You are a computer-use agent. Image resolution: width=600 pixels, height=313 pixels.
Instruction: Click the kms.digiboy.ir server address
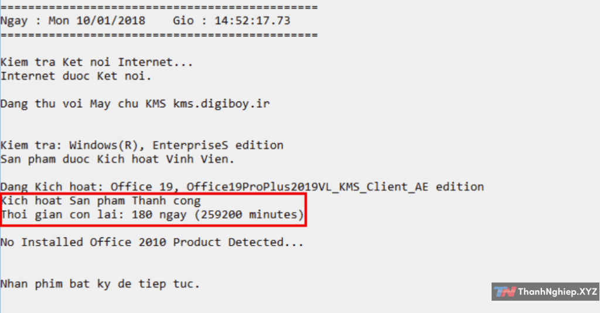221,104
